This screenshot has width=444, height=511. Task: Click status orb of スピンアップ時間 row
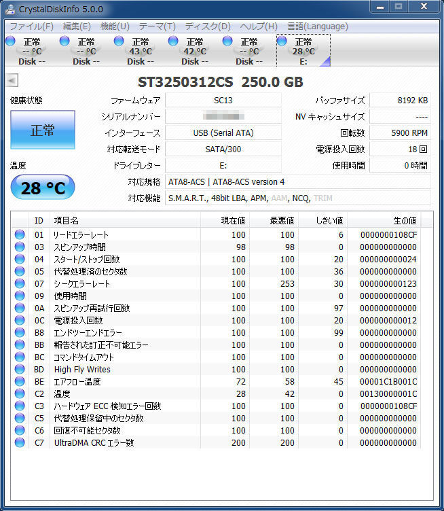pos(20,247)
